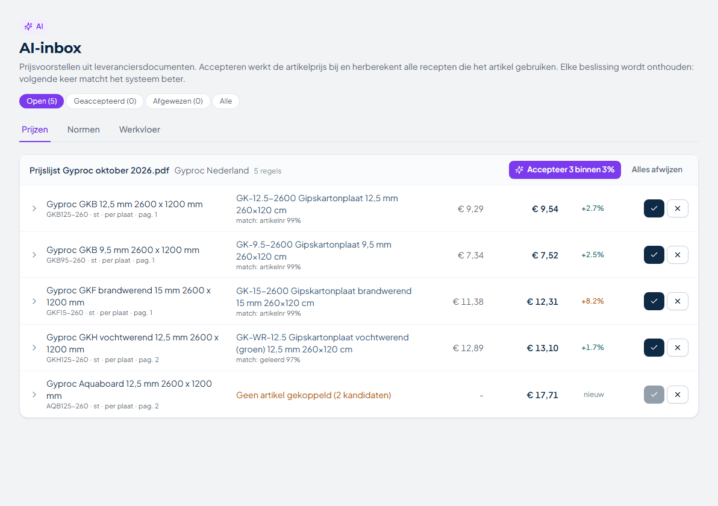Accept the Gyproc GKB 12,5 mm price proposal

(654, 208)
